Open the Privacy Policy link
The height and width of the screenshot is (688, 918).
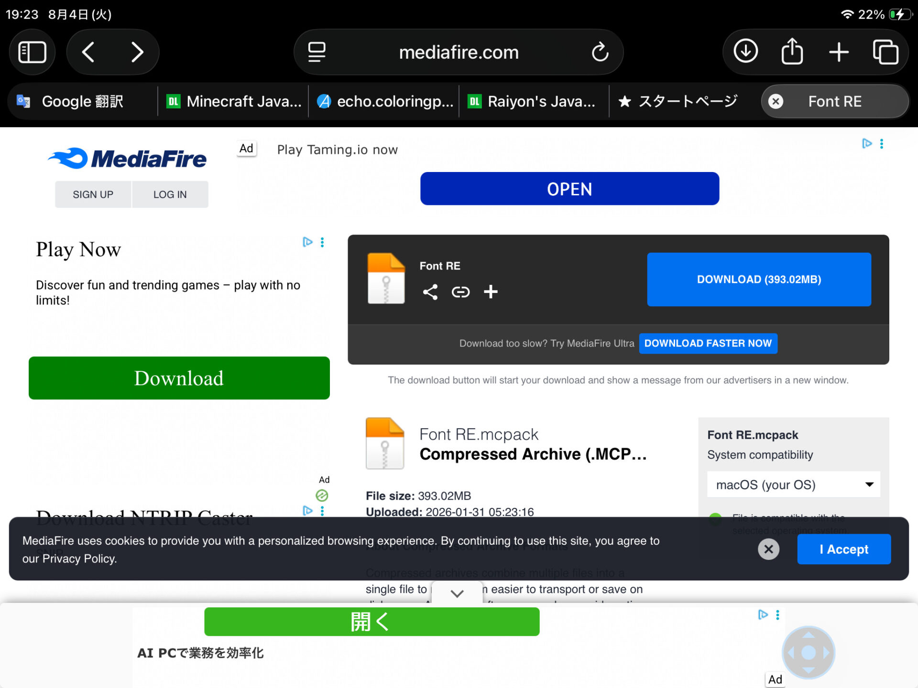pyautogui.click(x=79, y=559)
